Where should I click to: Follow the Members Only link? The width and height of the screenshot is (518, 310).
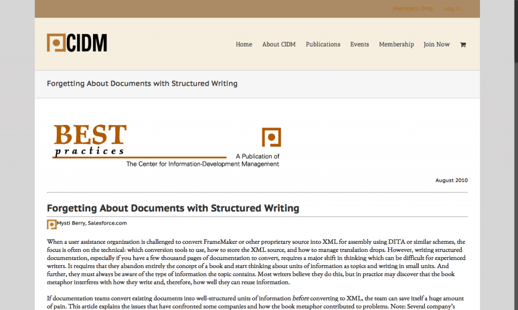point(413,9)
